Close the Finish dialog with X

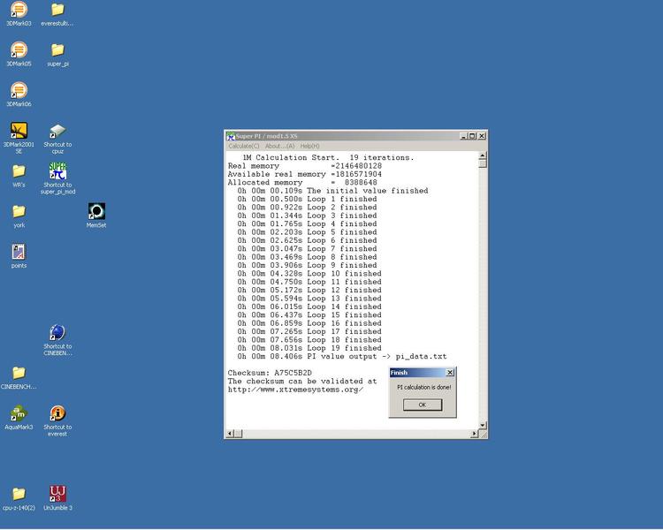(450, 373)
